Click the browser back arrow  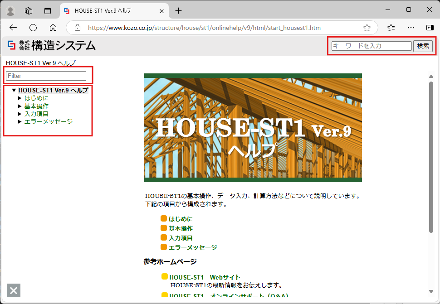point(13,28)
